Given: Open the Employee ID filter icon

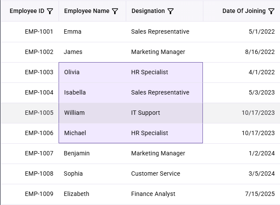Looking at the screenshot, I should pyautogui.click(x=50, y=11).
